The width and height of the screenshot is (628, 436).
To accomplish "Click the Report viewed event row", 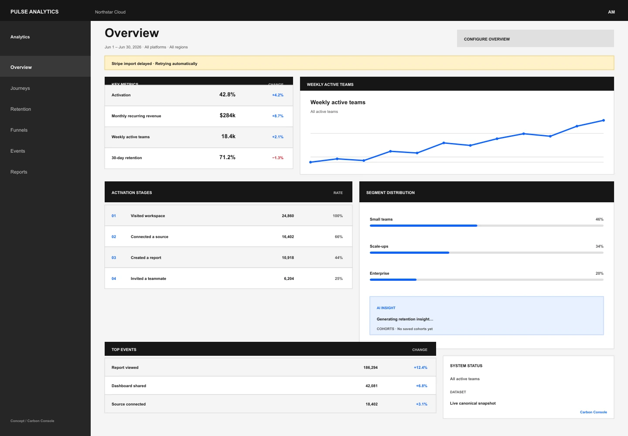I will coord(270,367).
